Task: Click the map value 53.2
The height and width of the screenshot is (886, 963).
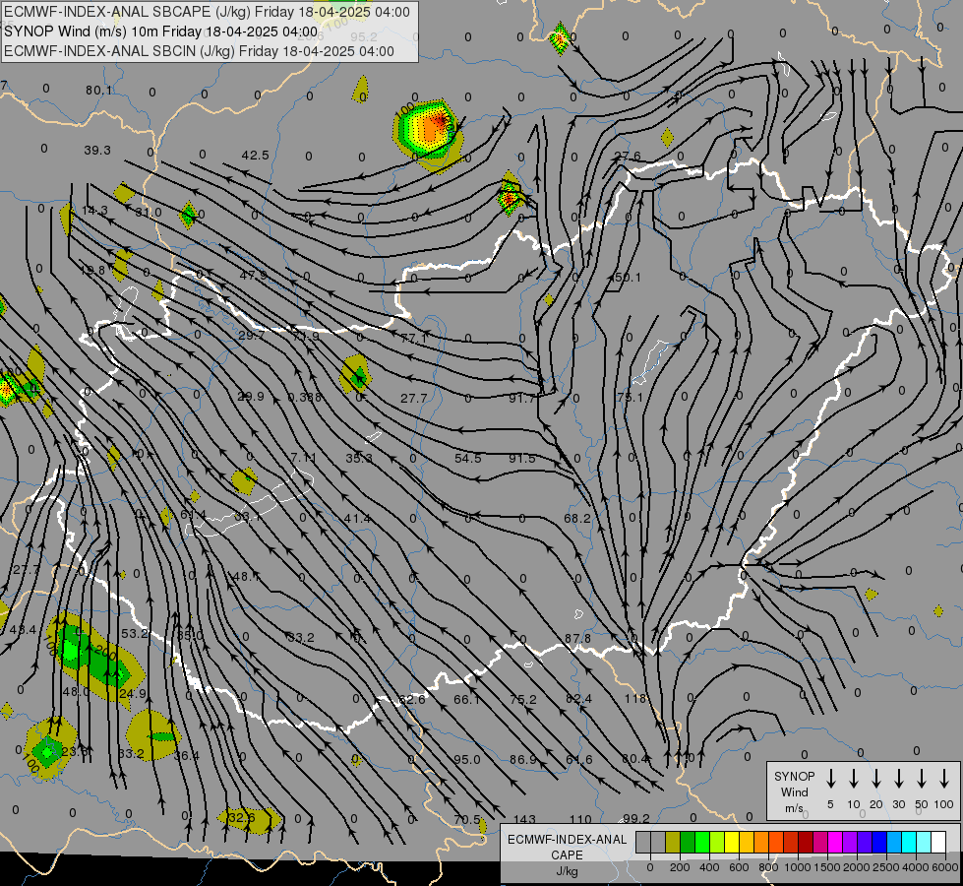Action: (135, 633)
